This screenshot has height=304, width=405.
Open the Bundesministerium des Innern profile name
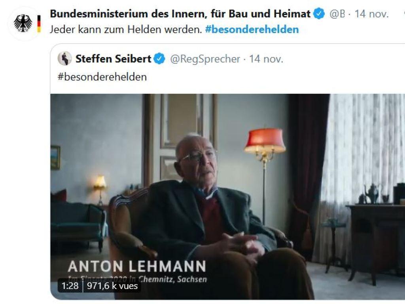(180, 13)
